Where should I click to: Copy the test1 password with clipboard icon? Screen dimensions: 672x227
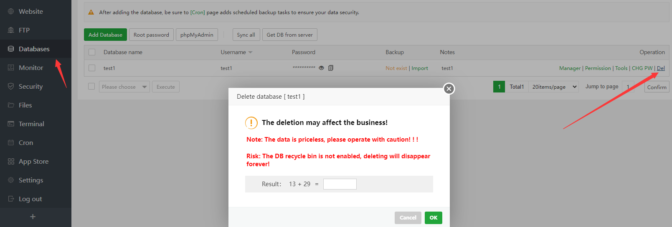(x=331, y=68)
